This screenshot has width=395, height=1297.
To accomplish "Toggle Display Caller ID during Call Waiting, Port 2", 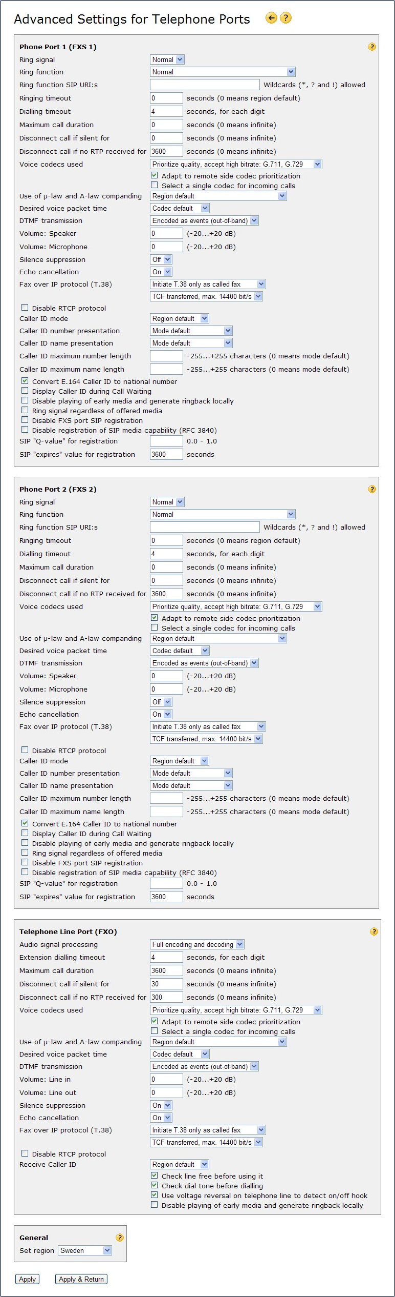I will [x=25, y=834].
